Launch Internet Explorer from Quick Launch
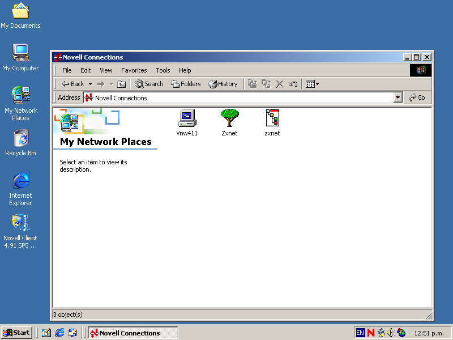This screenshot has width=453, height=340. [x=59, y=333]
